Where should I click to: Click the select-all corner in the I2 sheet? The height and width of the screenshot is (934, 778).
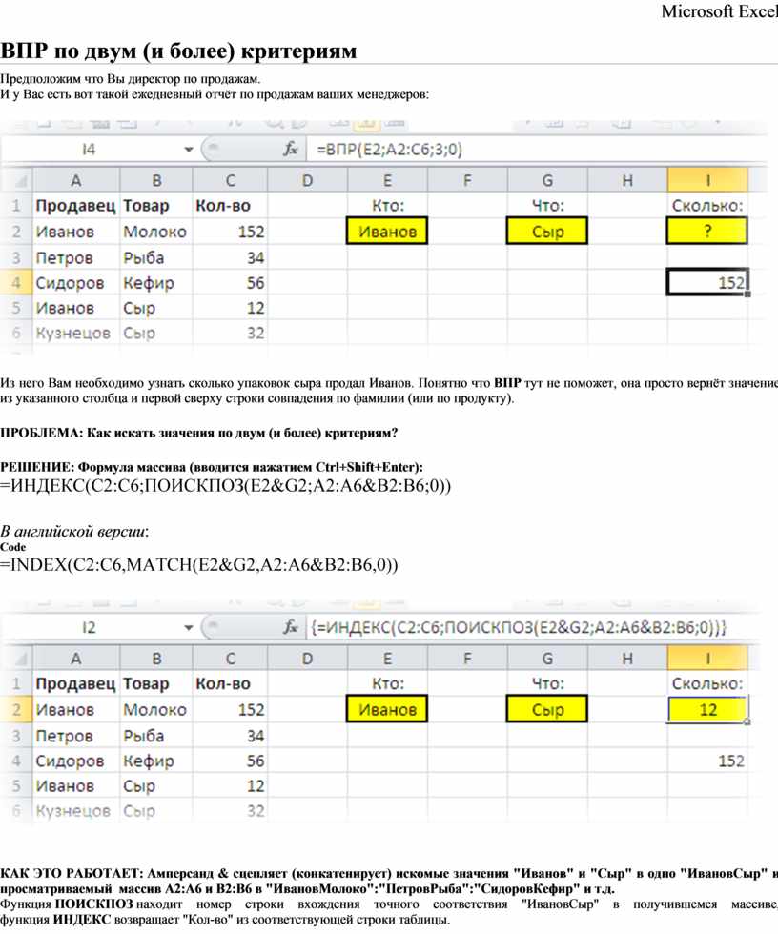click(18, 659)
